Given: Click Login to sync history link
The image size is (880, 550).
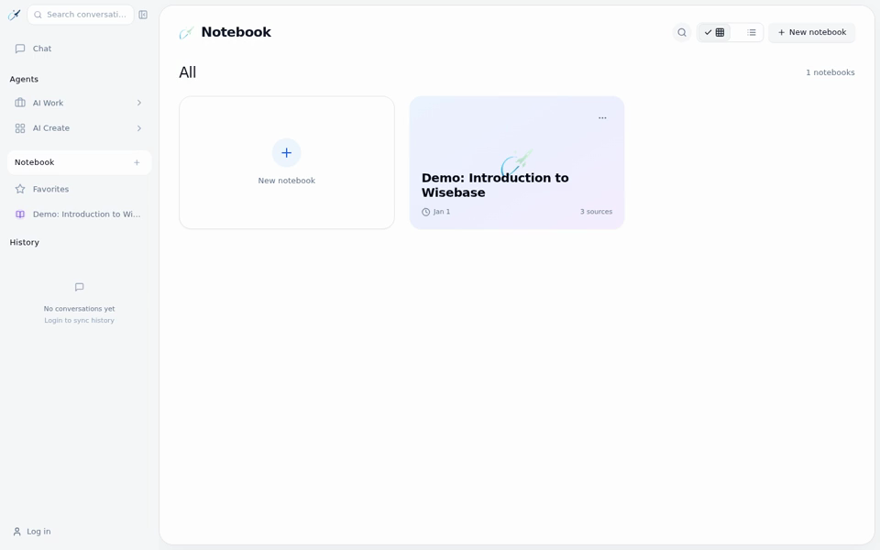Looking at the screenshot, I should [x=79, y=321].
